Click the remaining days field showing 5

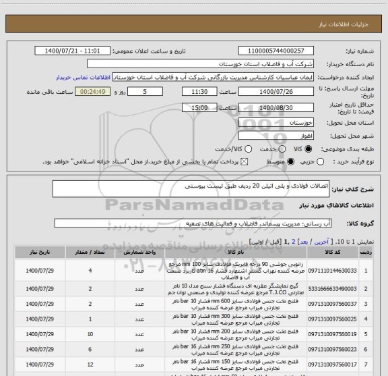click(145, 92)
